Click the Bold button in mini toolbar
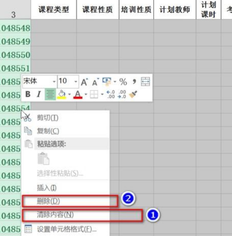This screenshot has width=232, height=236. click(28, 95)
